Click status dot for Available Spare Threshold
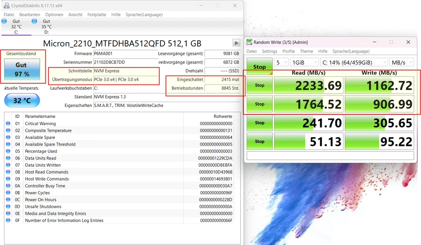421x245 pixels. pos(8,144)
